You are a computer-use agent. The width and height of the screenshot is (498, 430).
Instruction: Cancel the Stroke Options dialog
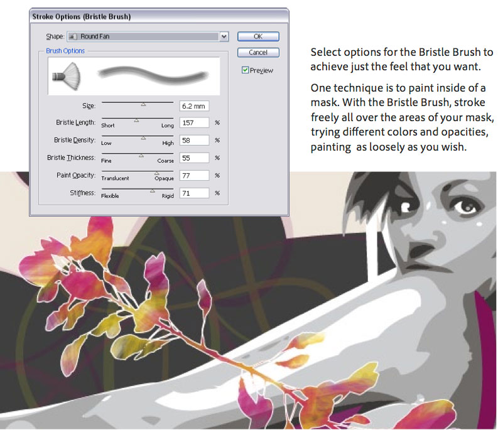258,52
